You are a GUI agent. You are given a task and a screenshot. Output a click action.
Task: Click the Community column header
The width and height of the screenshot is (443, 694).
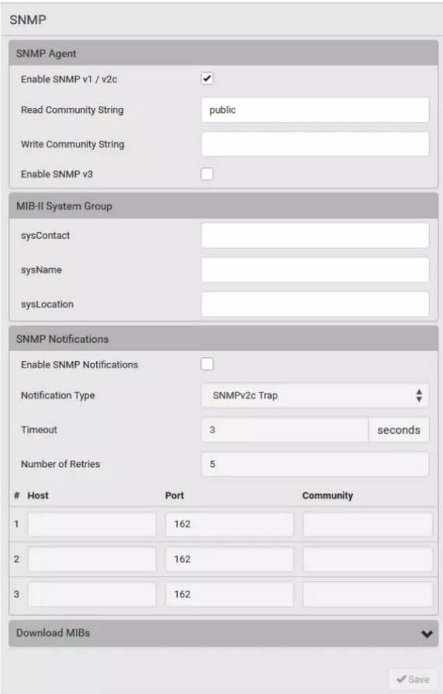tap(328, 496)
